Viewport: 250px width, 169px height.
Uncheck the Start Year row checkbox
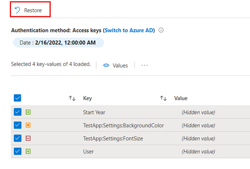click(x=17, y=112)
